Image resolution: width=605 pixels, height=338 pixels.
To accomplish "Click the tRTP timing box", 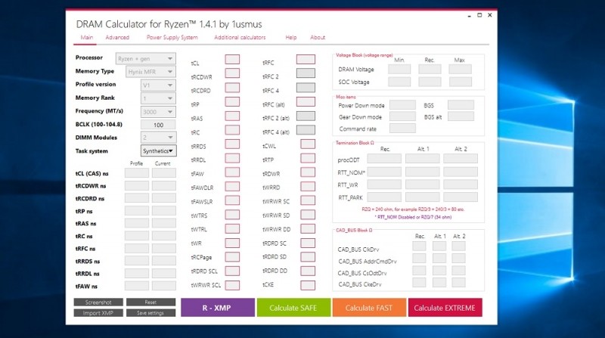I will pyautogui.click(x=308, y=158).
